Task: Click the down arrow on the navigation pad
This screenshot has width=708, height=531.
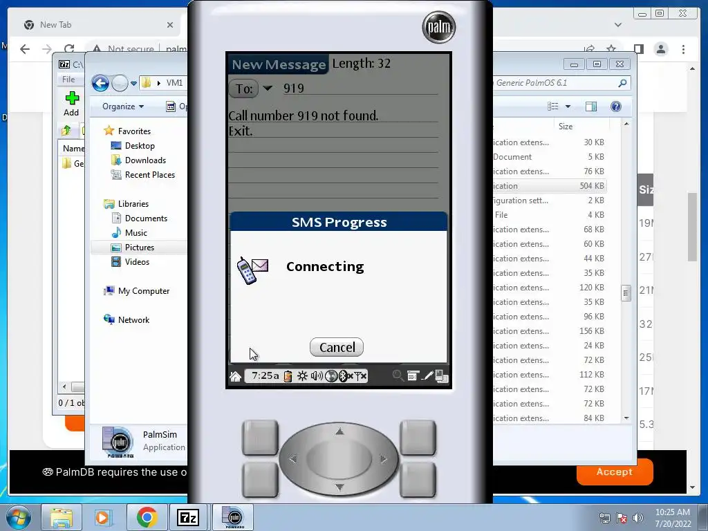Action: (x=339, y=487)
